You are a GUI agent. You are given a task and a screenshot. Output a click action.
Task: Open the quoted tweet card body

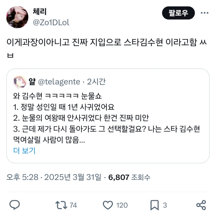coord(108,116)
